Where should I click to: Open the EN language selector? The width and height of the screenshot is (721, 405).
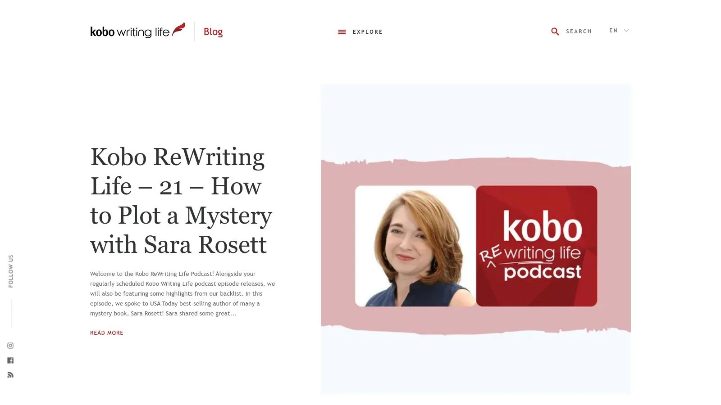tap(613, 31)
